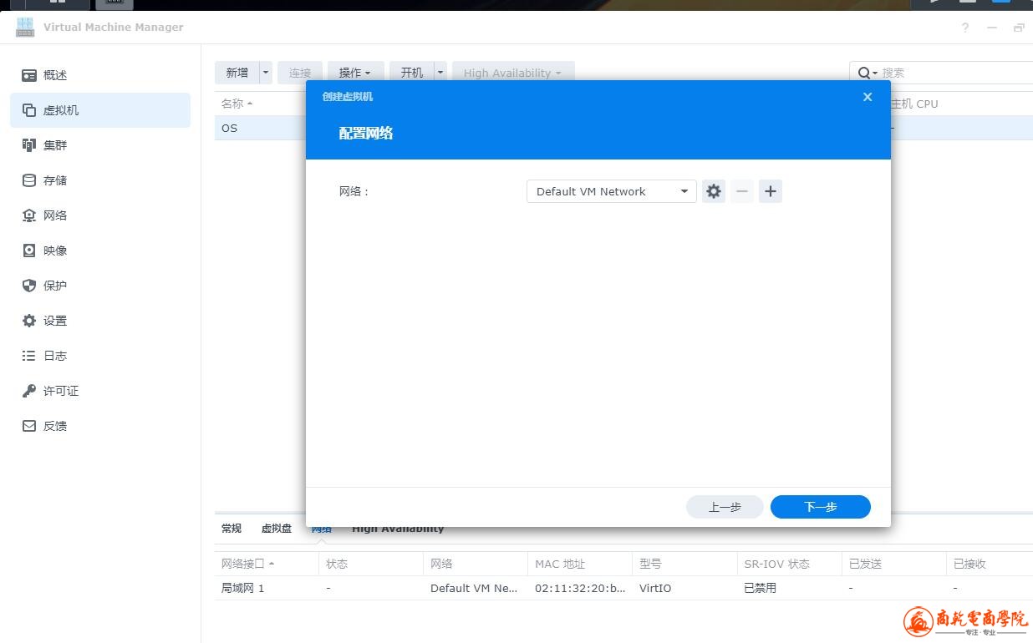Expand the 新增 dropdown arrow
Screen dimensions: 1033x643
tap(266, 73)
